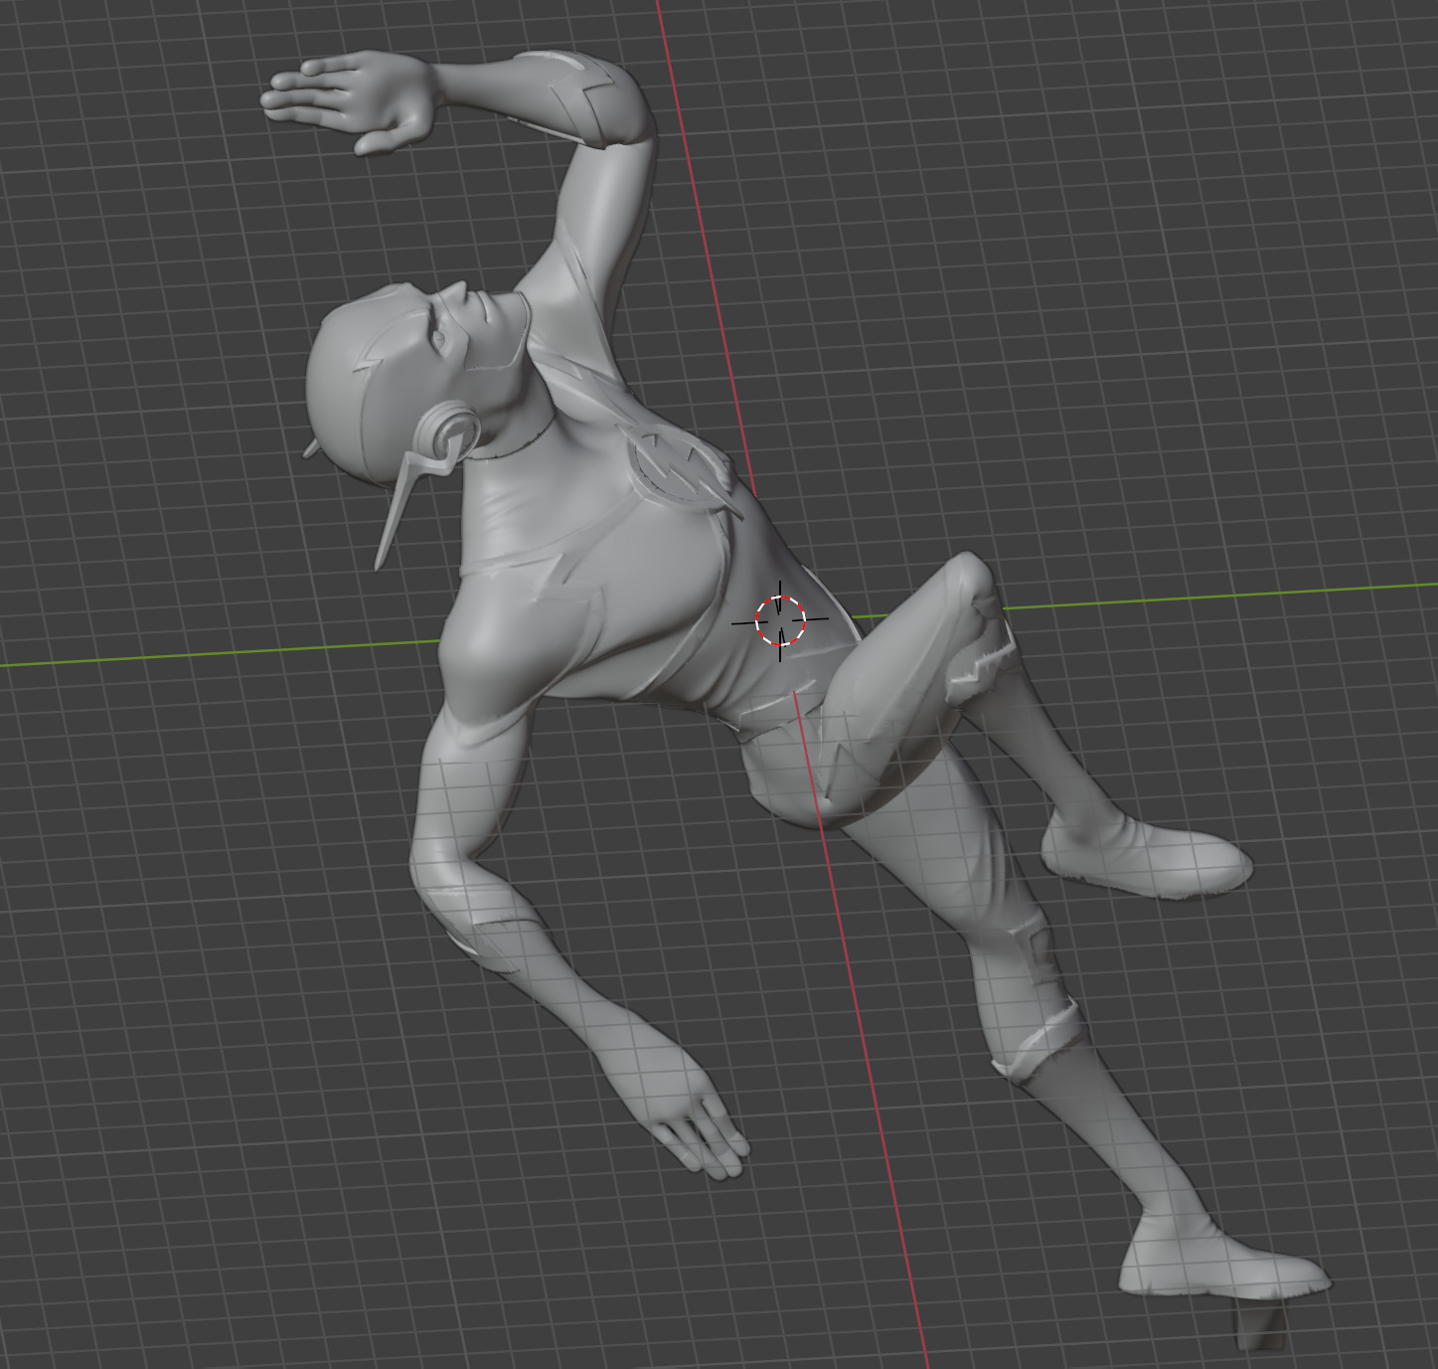Image resolution: width=1438 pixels, height=1369 pixels.
Task: Click the 3D cursor crosshair on the torso
Action: point(780,620)
